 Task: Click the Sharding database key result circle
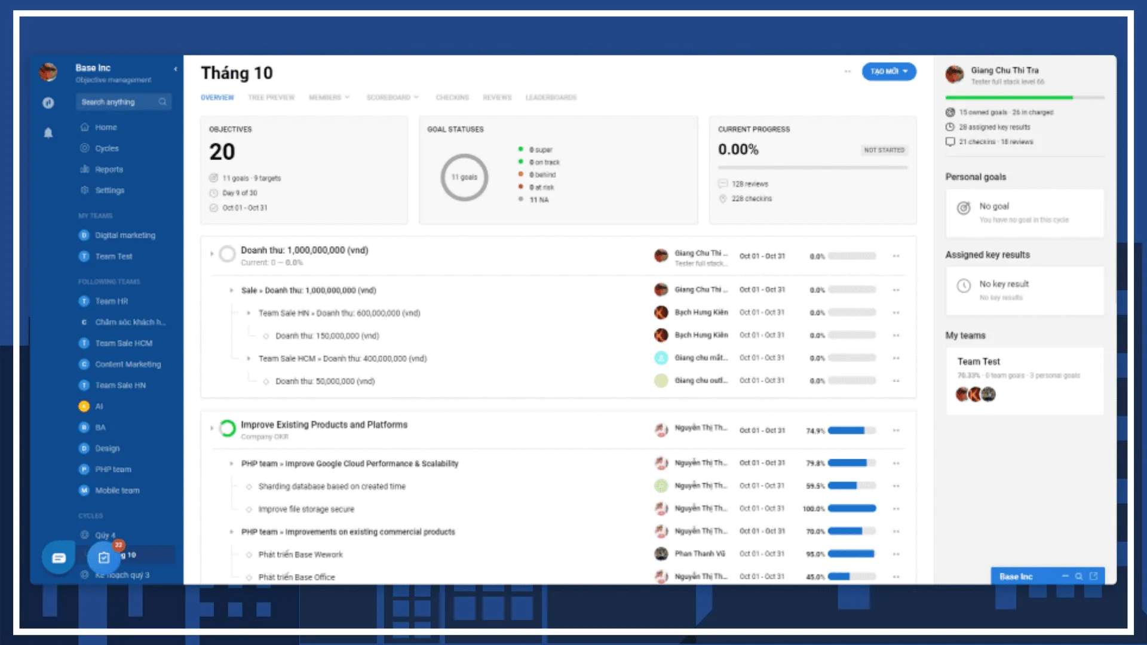(x=249, y=487)
